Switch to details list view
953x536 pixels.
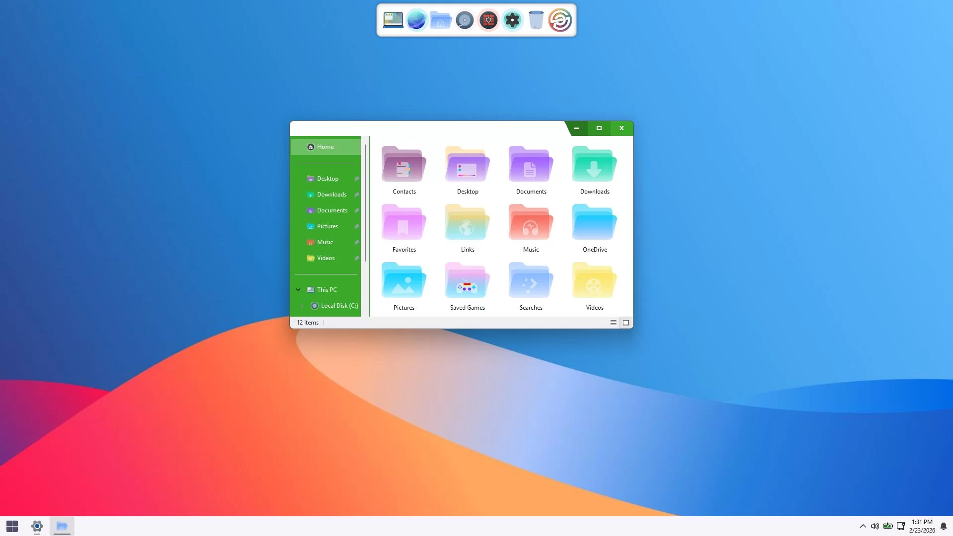[x=613, y=323]
